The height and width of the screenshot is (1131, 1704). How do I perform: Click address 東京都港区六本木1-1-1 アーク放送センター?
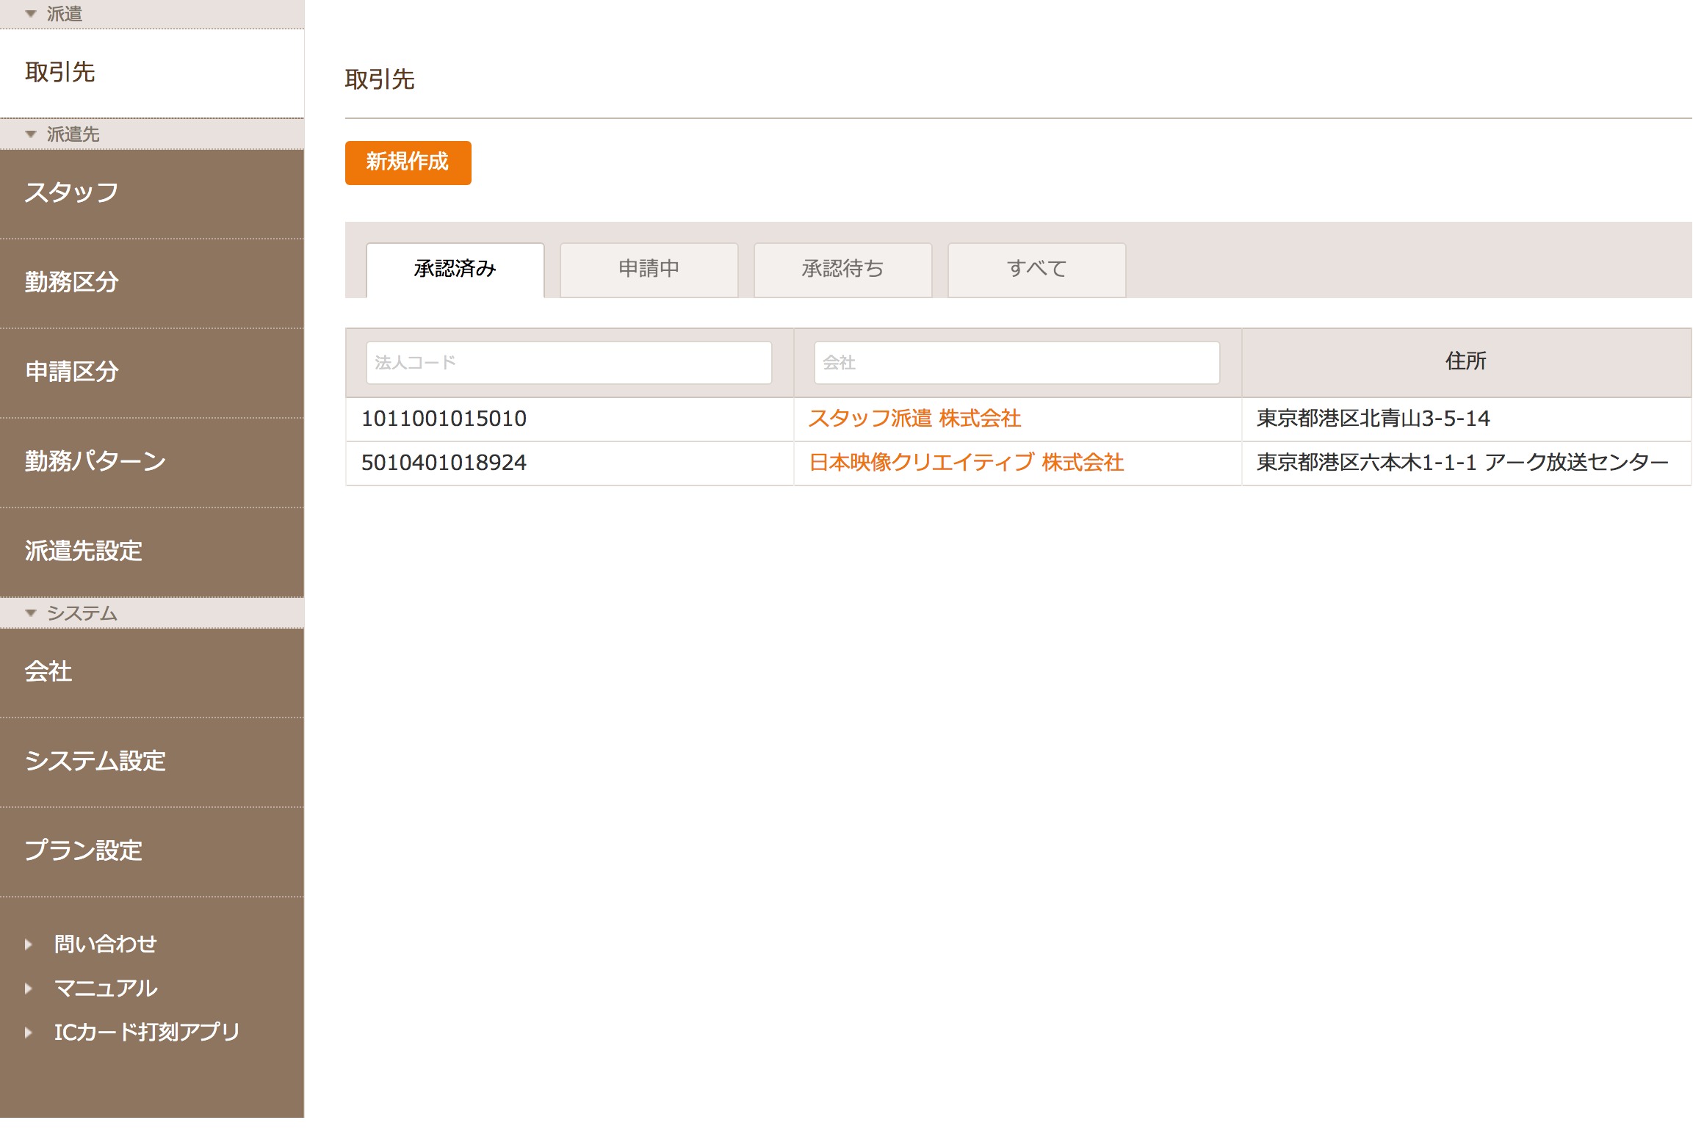coord(1462,463)
